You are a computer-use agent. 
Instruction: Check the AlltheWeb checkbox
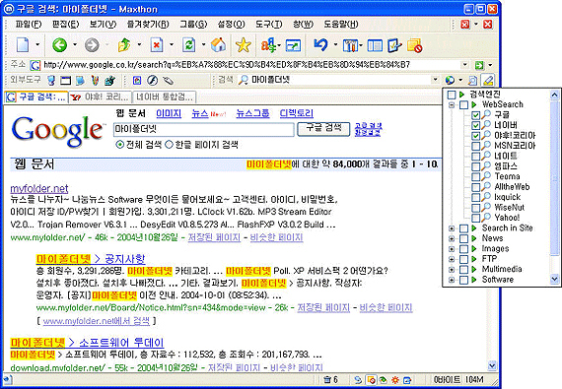click(475, 187)
